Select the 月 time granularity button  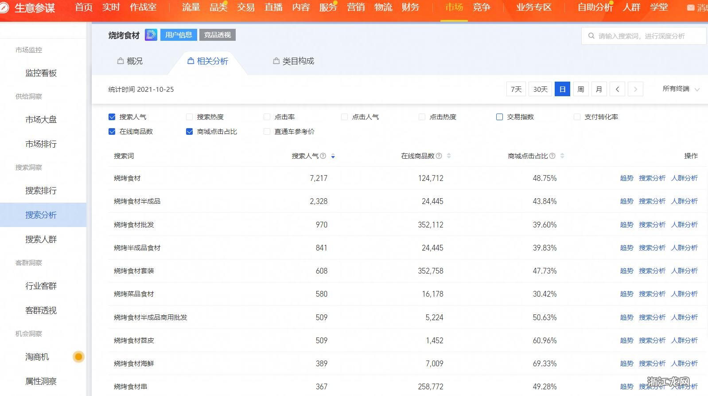[x=599, y=89]
